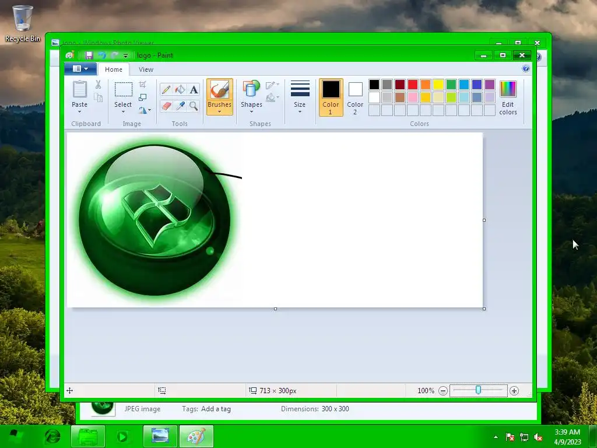Expand the Size dropdown arrow
Screen dimensions: 597x448
click(x=300, y=111)
